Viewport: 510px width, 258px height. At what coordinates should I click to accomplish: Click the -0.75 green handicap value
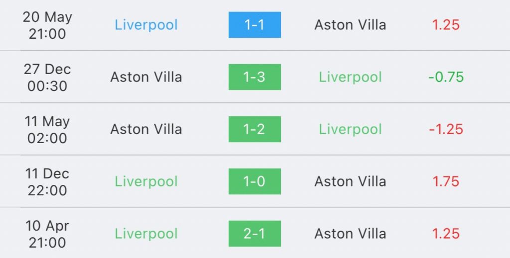click(x=446, y=77)
